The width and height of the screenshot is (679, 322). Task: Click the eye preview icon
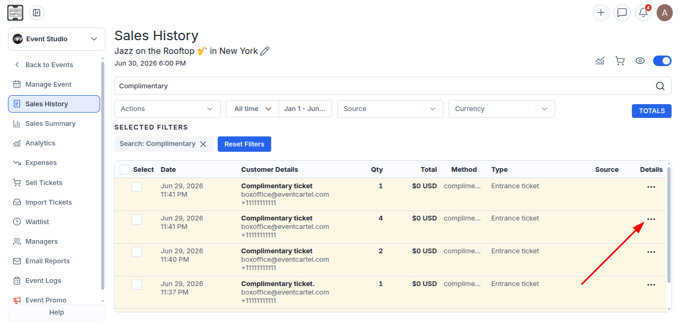tap(640, 61)
